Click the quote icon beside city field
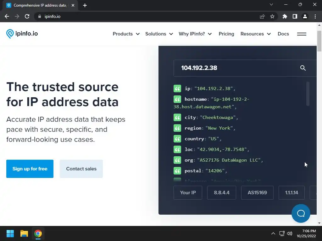322x241 pixels. tap(177, 117)
